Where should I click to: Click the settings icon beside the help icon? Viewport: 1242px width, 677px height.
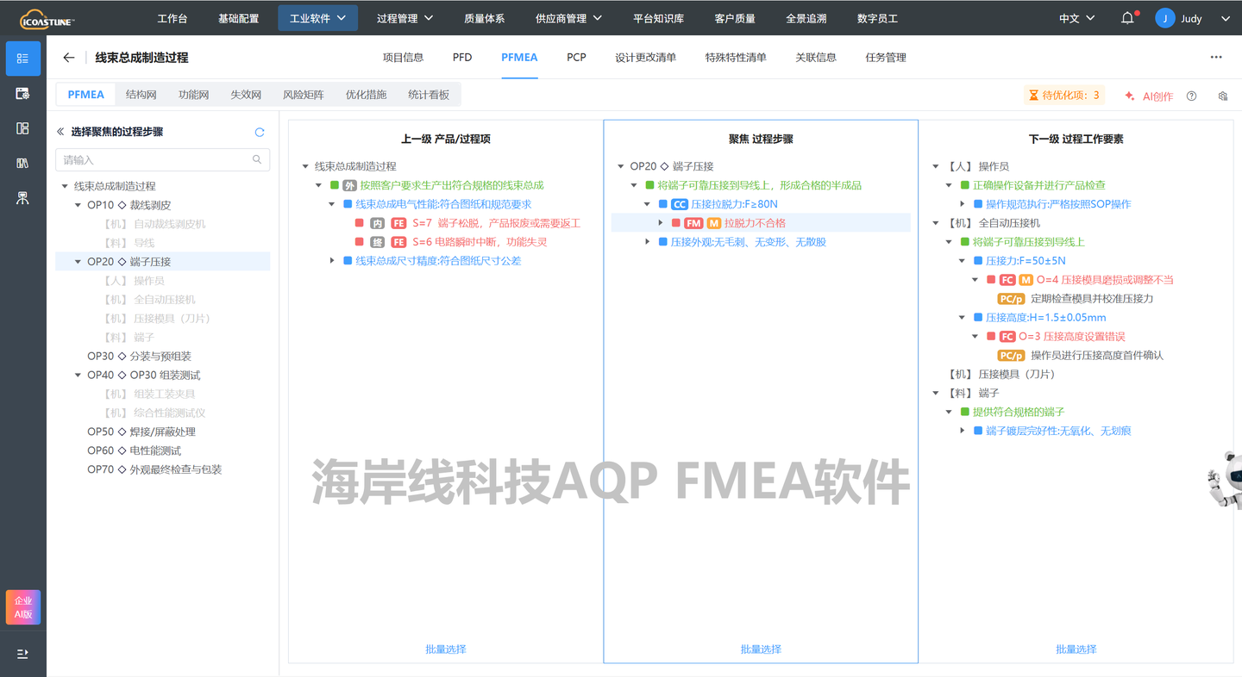click(x=1222, y=96)
